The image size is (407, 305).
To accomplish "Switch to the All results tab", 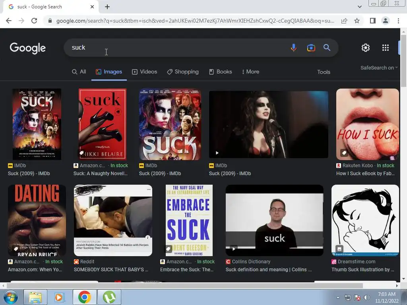I will (x=79, y=72).
